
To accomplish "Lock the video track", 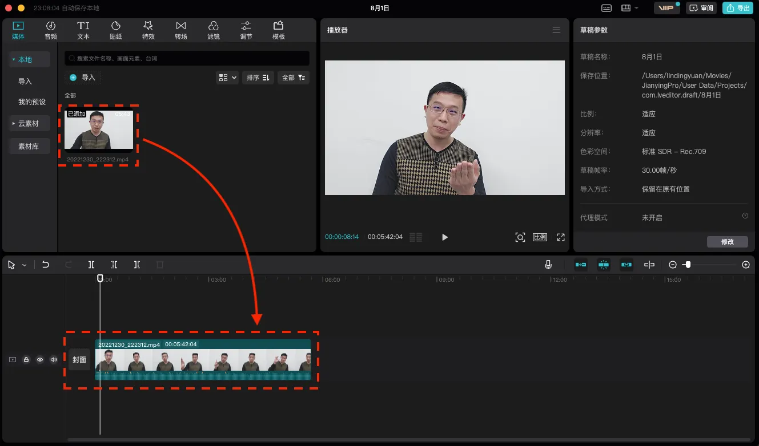I will point(26,360).
